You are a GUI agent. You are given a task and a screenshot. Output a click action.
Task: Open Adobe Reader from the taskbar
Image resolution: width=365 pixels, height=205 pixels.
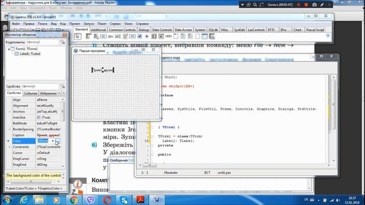click(140, 200)
